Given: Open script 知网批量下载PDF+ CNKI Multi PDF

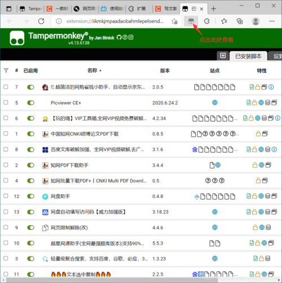Looking at the screenshot, I should click(x=99, y=181).
